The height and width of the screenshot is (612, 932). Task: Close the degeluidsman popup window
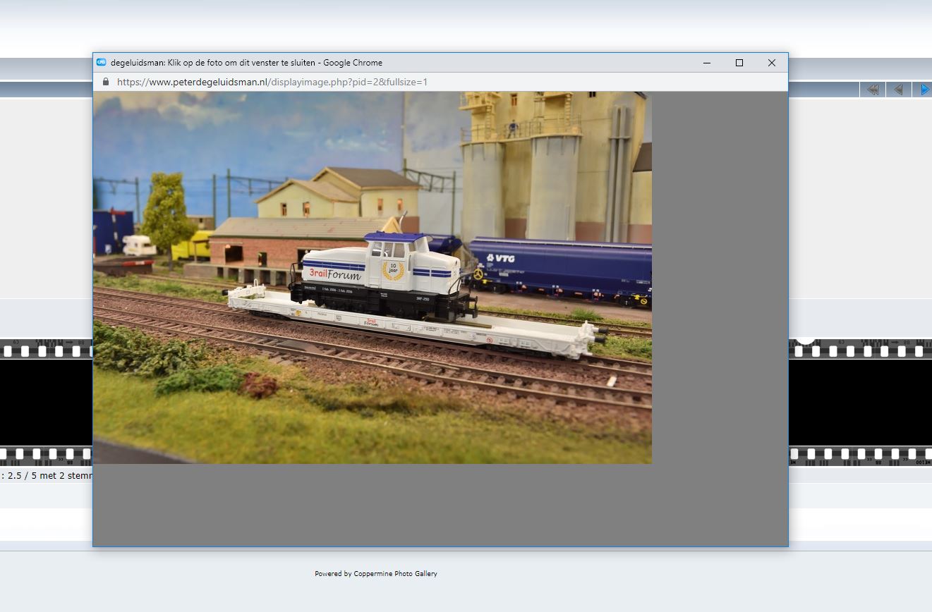[772, 63]
